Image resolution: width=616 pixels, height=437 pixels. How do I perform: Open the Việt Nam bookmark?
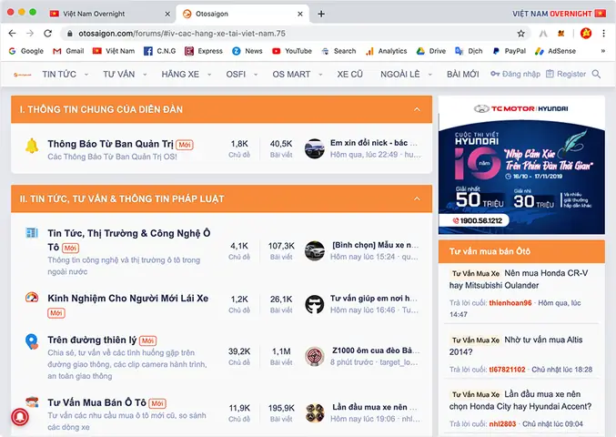pyautogui.click(x=114, y=51)
